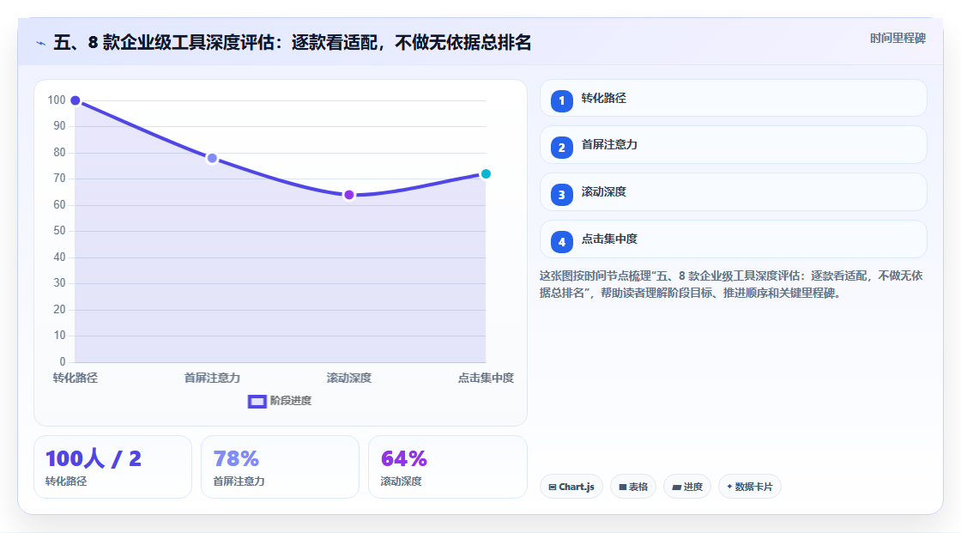
Task: Click the 阶段进度 legend text
Action: [x=291, y=401]
